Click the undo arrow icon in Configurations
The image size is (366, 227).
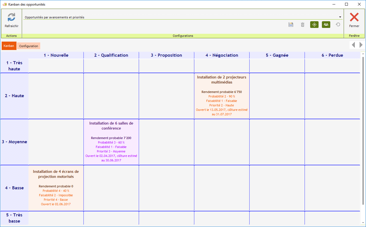[338, 25]
